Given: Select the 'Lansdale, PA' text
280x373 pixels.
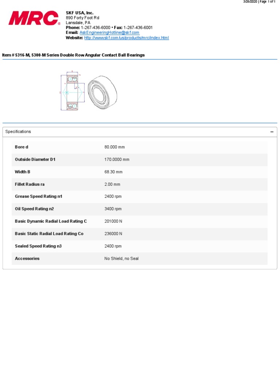Looking at the screenshot, I should [x=78, y=23].
